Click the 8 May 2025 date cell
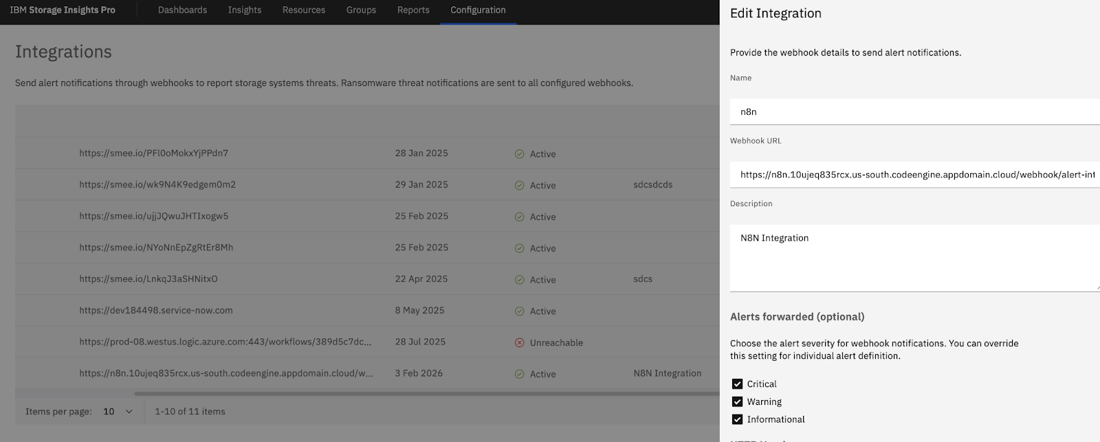1100x442 pixels. (419, 311)
